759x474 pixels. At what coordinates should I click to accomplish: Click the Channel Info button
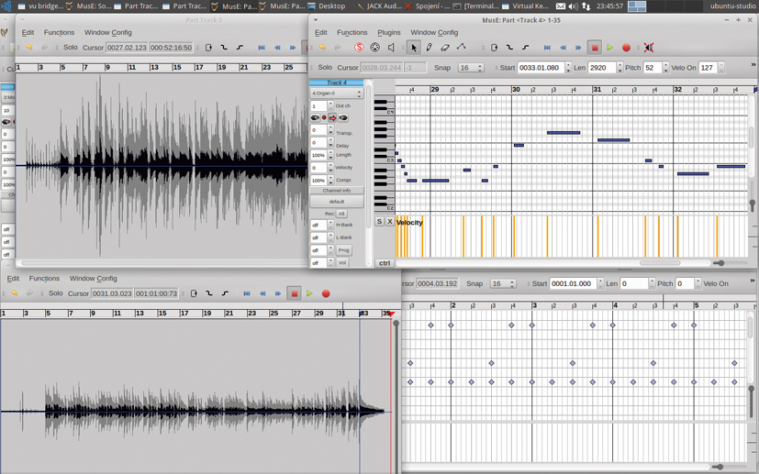[x=337, y=191]
